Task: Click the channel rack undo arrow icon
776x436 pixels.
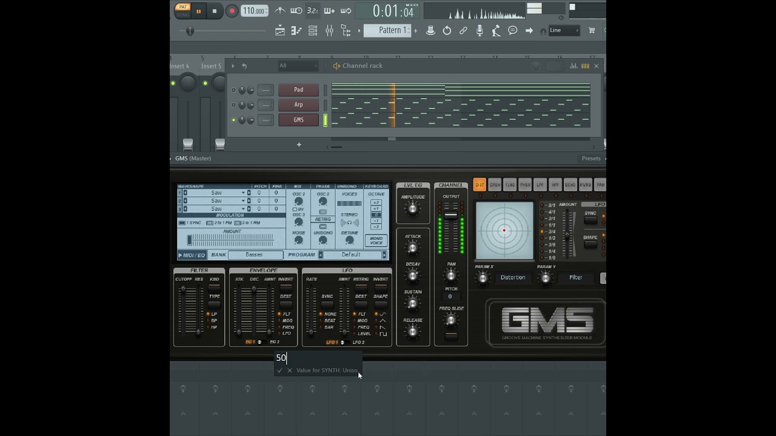Action: tap(244, 66)
